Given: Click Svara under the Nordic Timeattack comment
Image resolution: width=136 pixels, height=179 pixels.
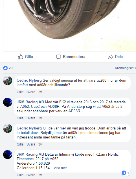Looking at the screenshot, I should (x=31, y=175).
